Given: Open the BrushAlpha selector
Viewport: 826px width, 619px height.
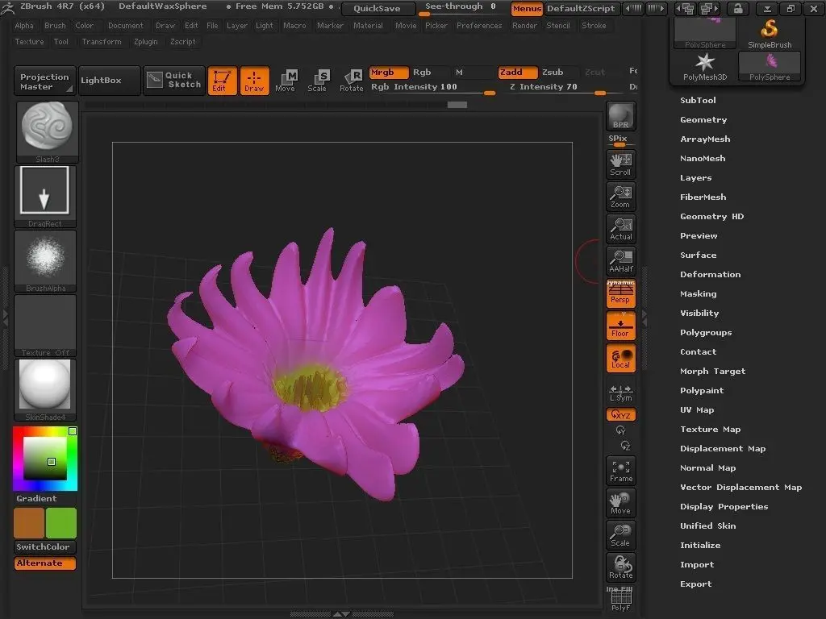Looking at the screenshot, I should 45,261.
